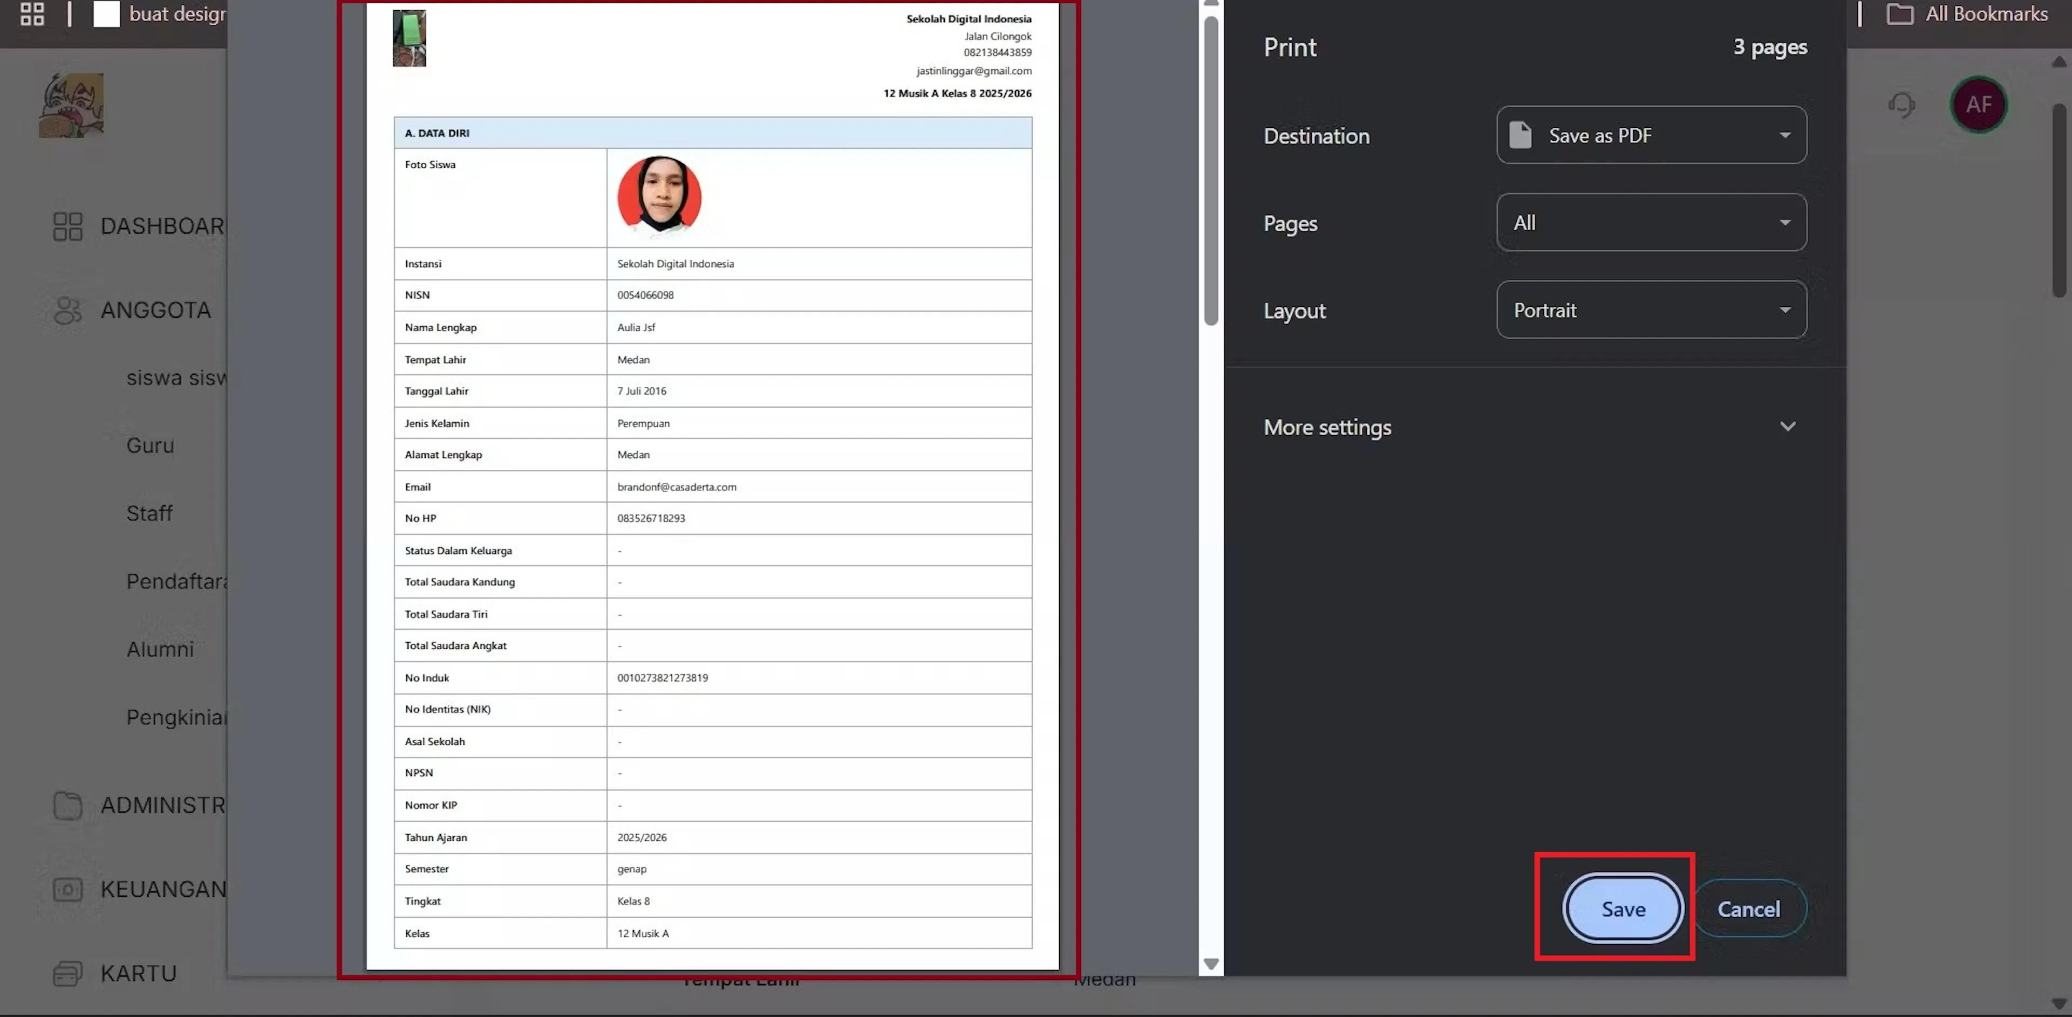Click the 'Print' dialog title
Screen dimensions: 2072x1017
click(x=1290, y=47)
